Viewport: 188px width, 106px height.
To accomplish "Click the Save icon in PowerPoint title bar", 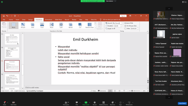I will 4,16.
